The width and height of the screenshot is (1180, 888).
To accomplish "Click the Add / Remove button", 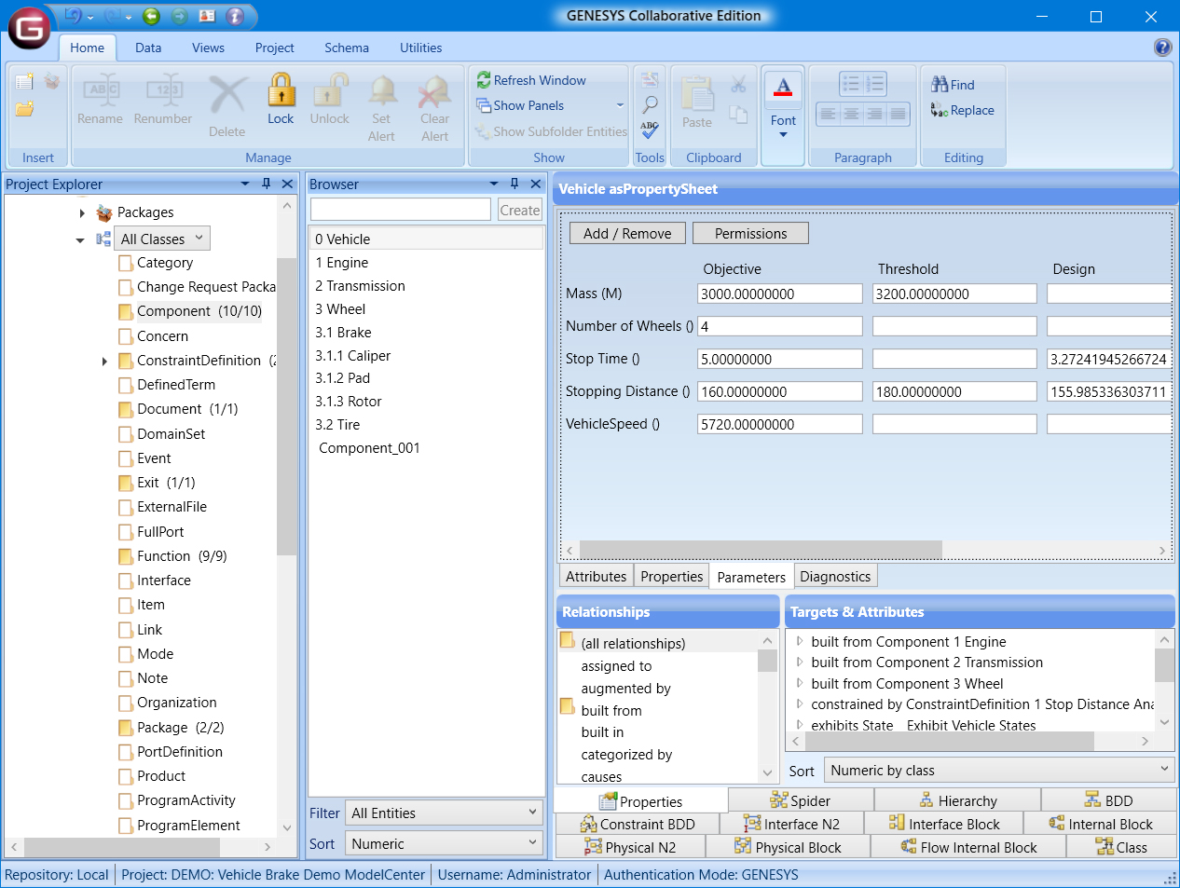I will 626,232.
